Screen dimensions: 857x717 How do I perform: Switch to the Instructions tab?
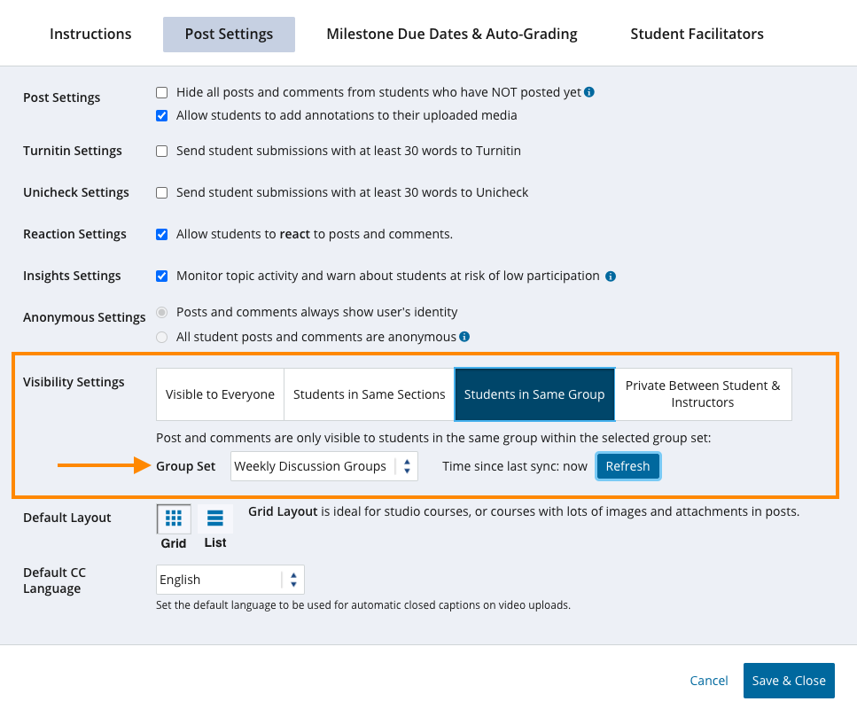pyautogui.click(x=90, y=35)
